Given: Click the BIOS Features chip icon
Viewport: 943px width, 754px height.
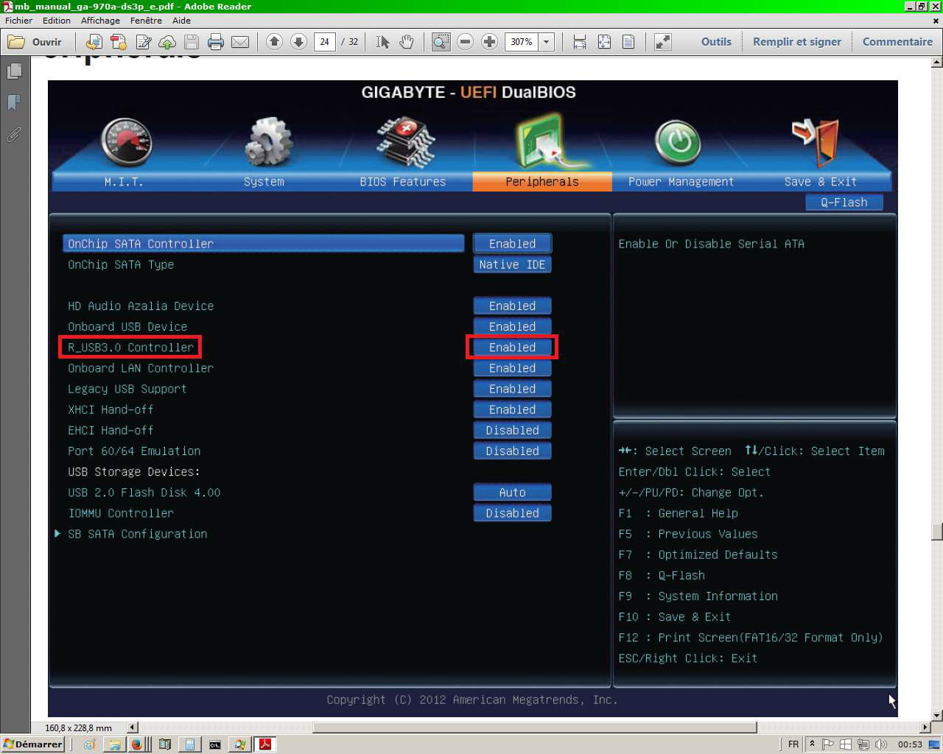Looking at the screenshot, I should 406,141.
